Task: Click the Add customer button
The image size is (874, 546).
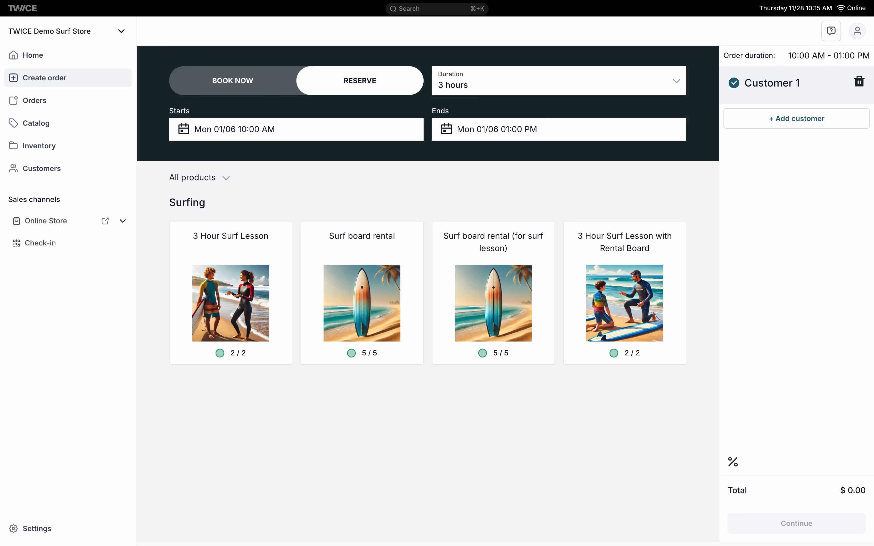Action: (x=796, y=118)
